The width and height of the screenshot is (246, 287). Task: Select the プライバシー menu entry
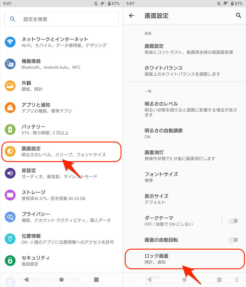pos(61,217)
